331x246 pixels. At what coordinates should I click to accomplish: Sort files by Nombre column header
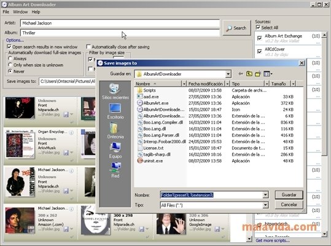pyautogui.click(x=158, y=84)
